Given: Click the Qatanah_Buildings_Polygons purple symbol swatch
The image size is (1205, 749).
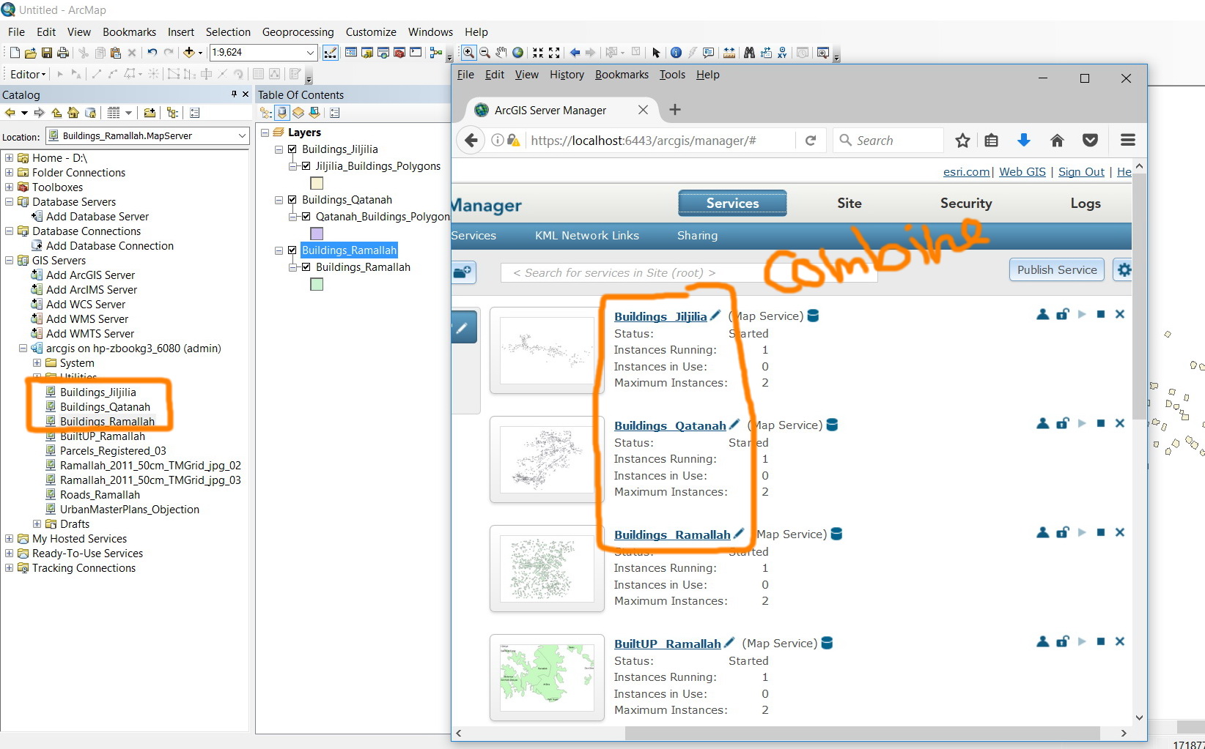Looking at the screenshot, I should (317, 234).
